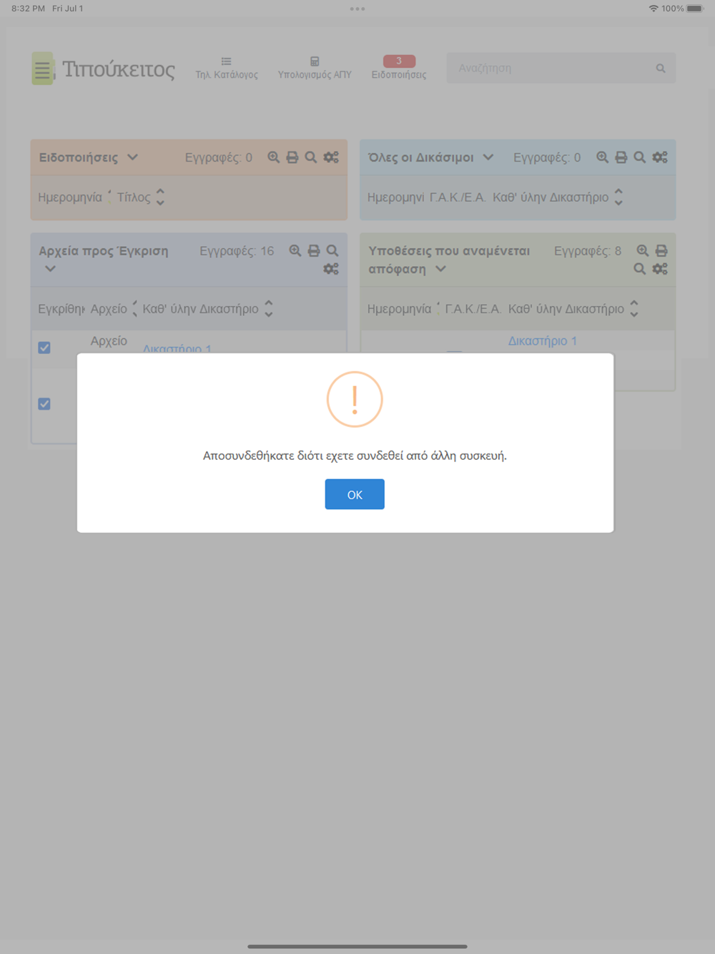Sort Υποθέσεις panel by Καθ' ύλην Δικαστήριο
Viewport: 715px width, 954px height.
pyautogui.click(x=634, y=309)
